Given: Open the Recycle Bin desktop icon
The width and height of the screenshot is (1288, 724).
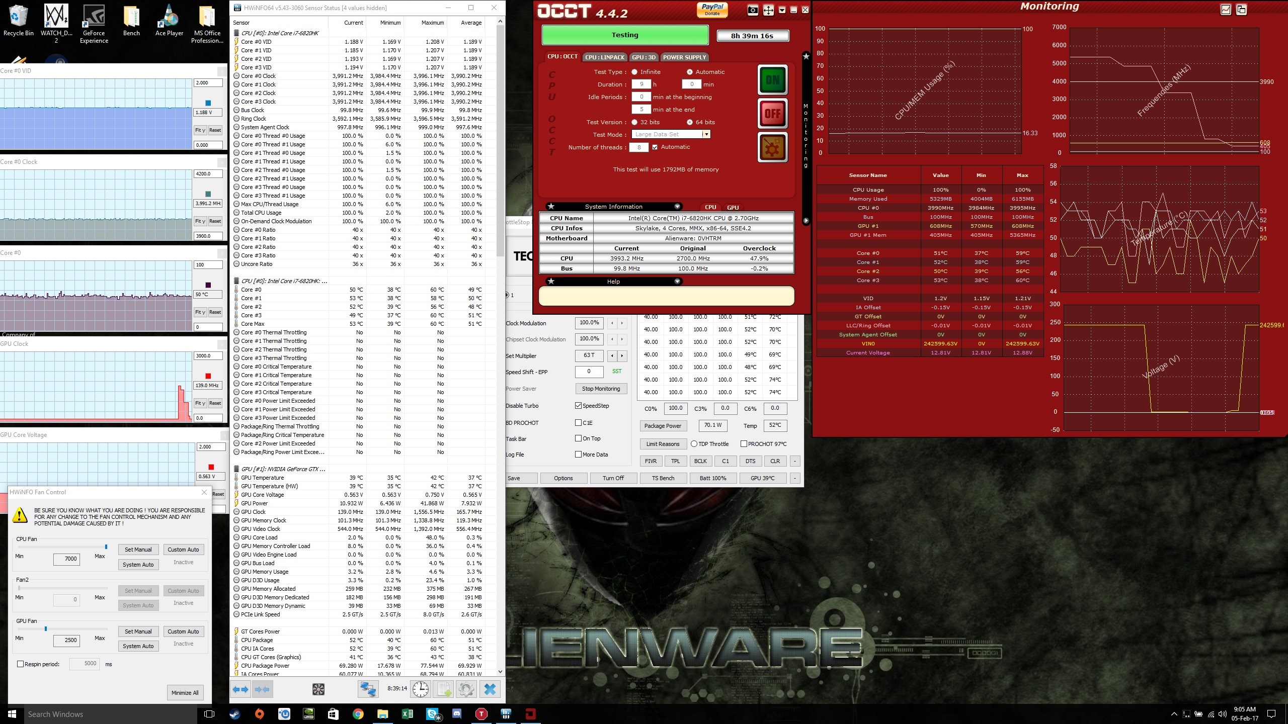Looking at the screenshot, I should coord(19,20).
